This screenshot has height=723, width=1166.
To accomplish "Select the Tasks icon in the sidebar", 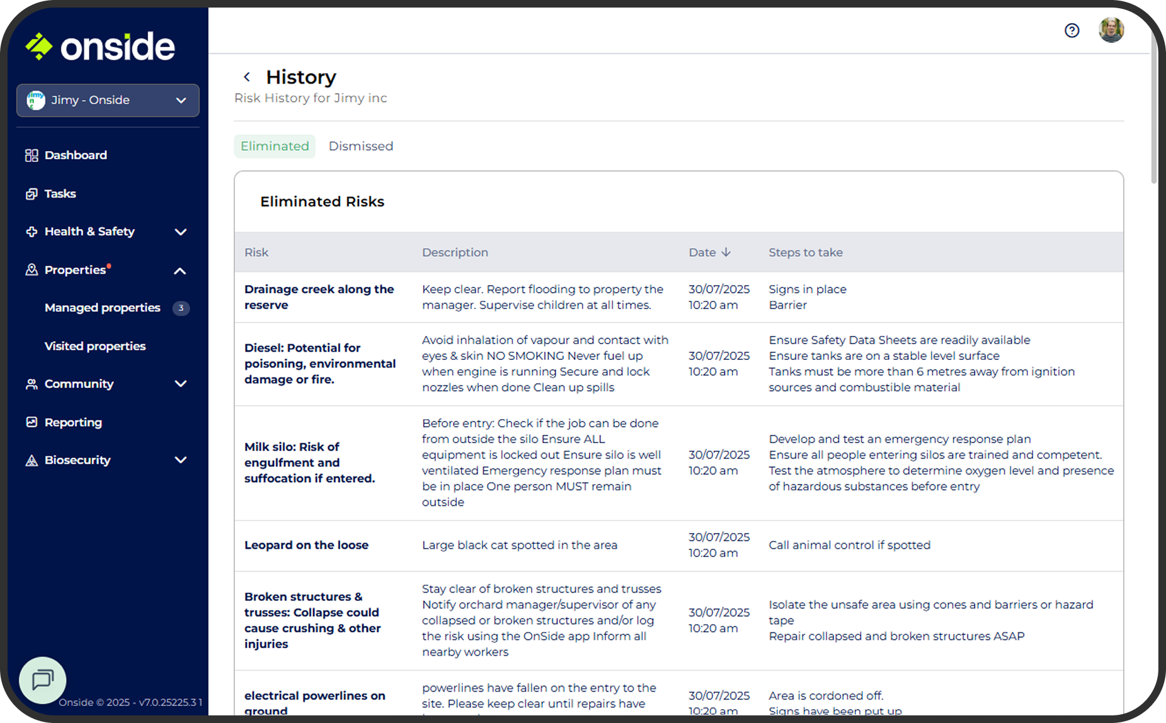I will click(31, 194).
